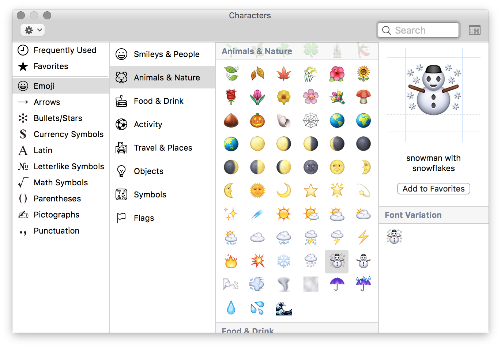
Task: Choose Arrows in the sidebar
Action: (x=61, y=102)
